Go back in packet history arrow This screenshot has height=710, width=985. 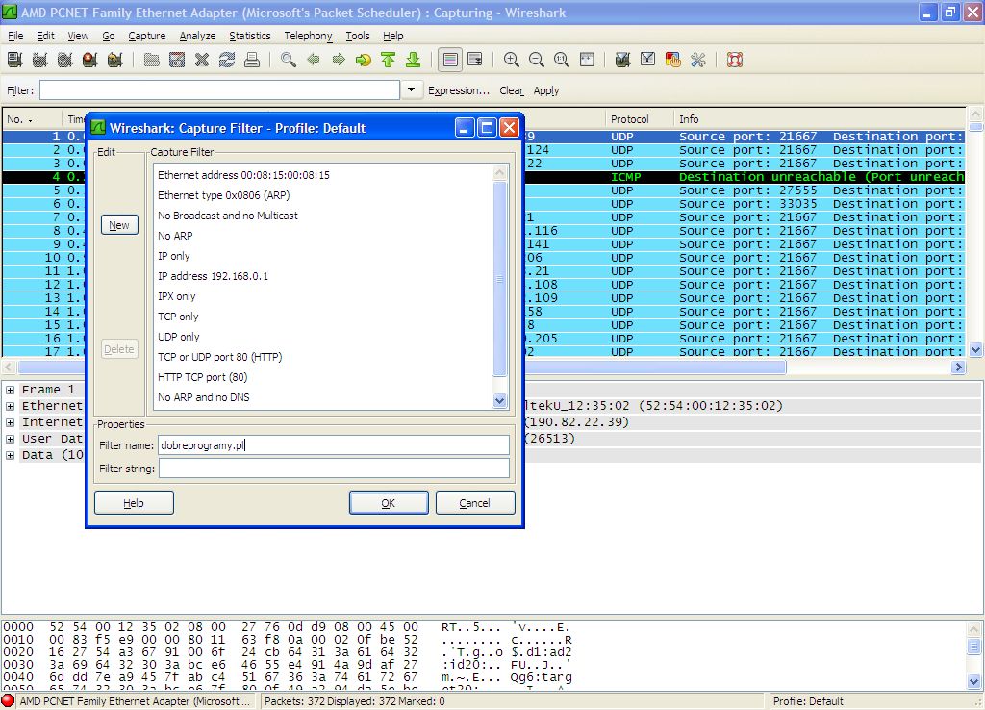pos(314,60)
